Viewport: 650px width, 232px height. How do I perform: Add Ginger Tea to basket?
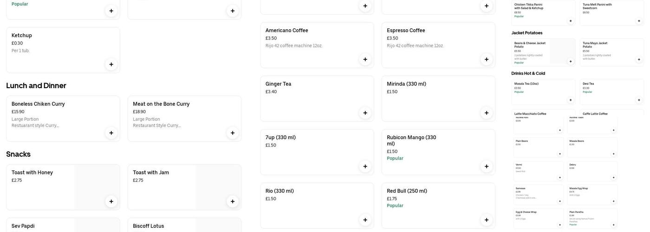coord(365,113)
